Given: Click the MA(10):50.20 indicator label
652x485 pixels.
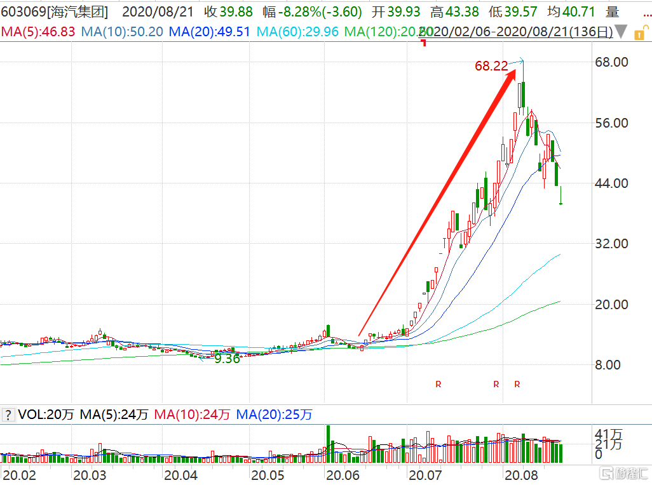Looking at the screenshot, I should 122,32.
